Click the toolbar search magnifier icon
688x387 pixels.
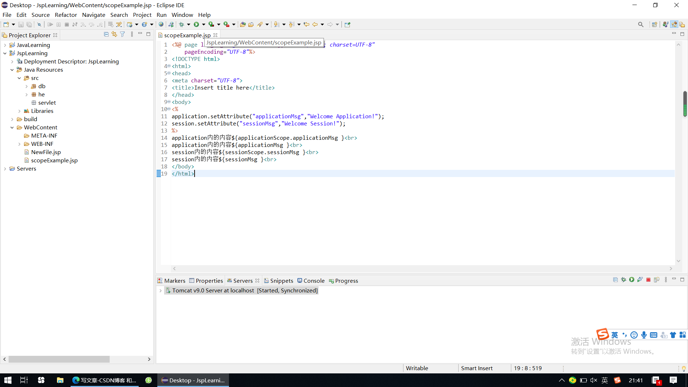point(641,24)
